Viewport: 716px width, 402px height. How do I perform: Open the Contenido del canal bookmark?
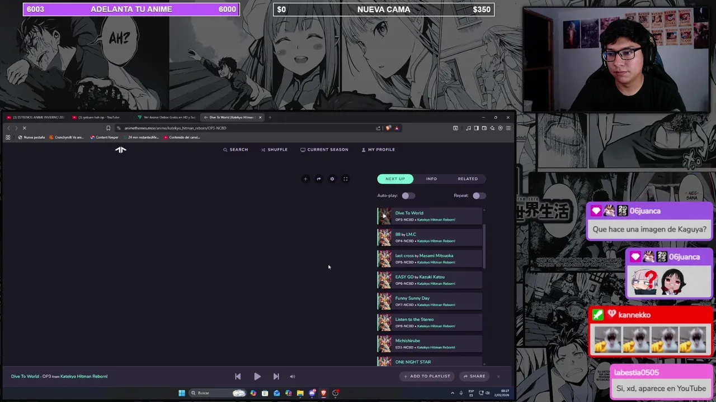[x=182, y=137]
